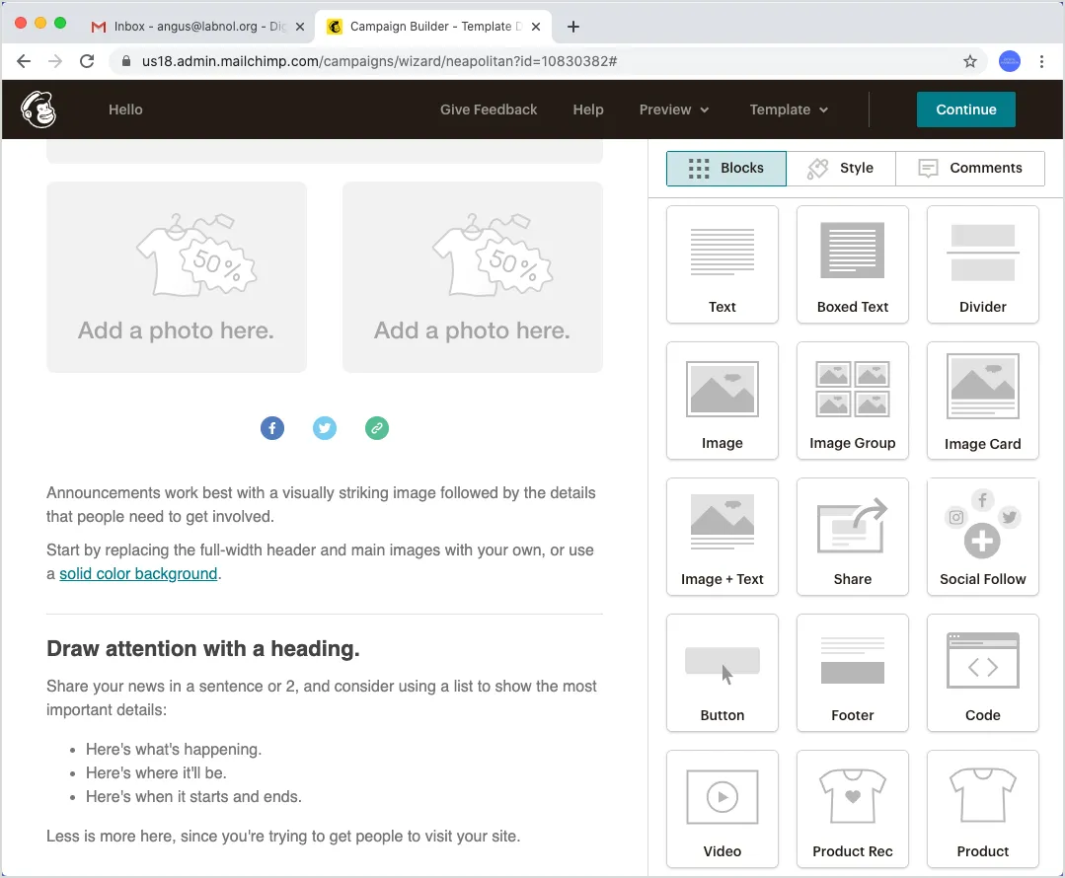Select the Text block icon
The width and height of the screenshot is (1065, 878).
tap(722, 264)
